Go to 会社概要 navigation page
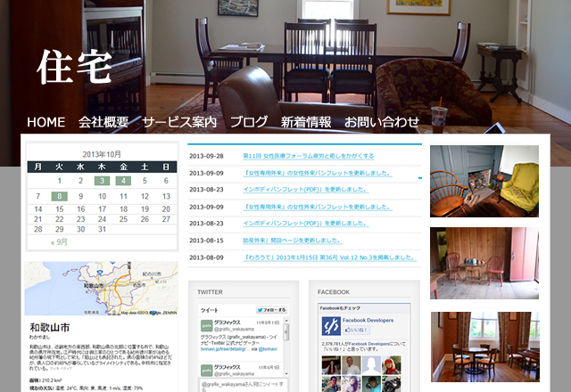 (103, 122)
